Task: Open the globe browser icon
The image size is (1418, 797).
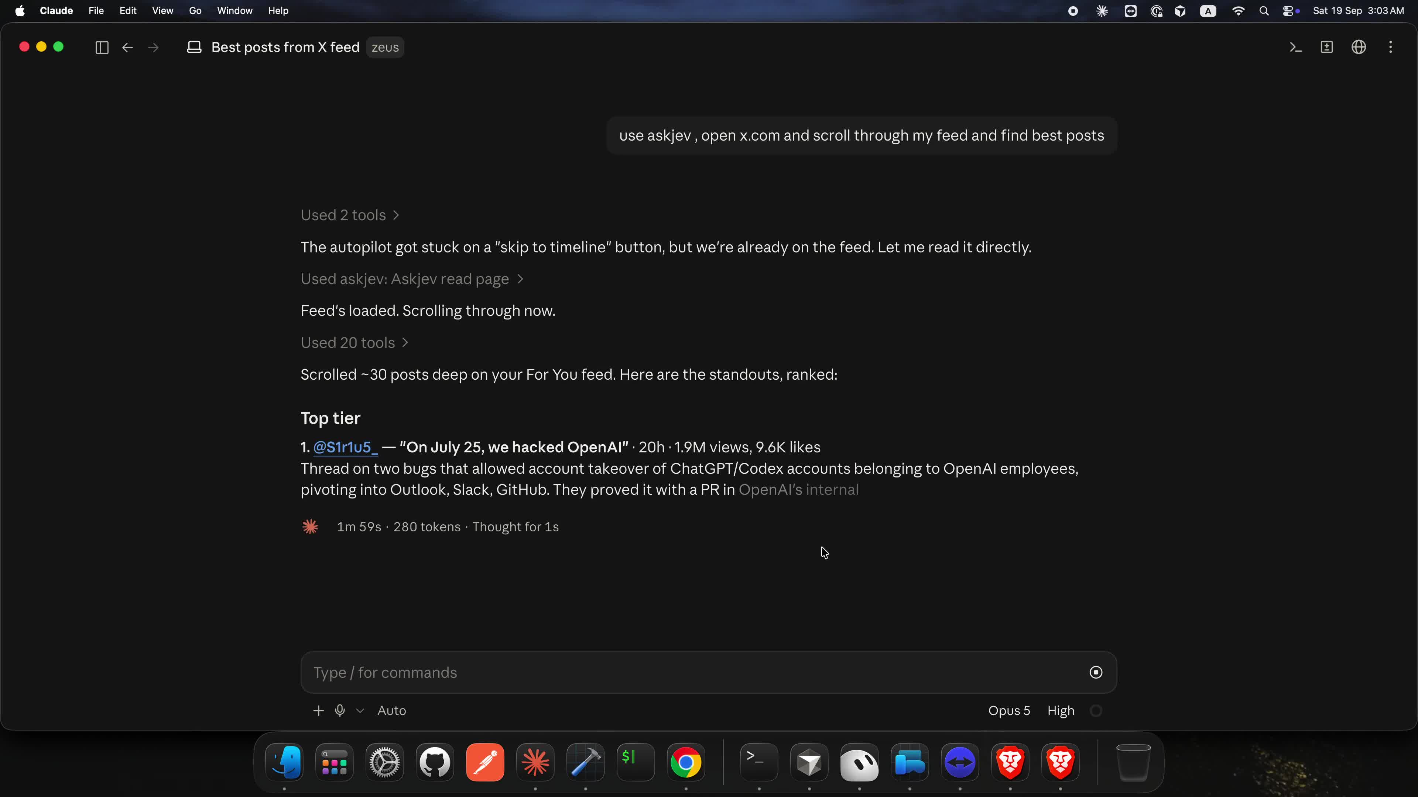Action: [x=1359, y=47]
